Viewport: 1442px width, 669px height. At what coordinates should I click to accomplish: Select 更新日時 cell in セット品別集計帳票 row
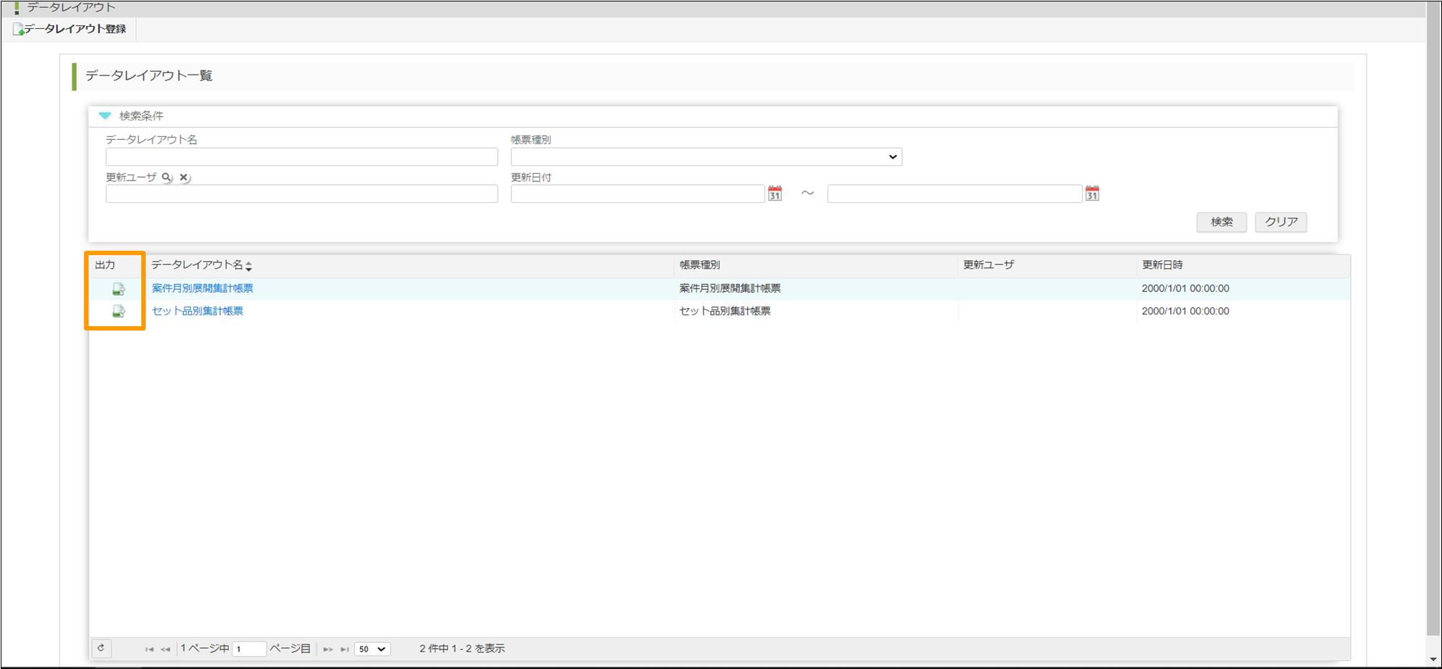click(x=1185, y=311)
